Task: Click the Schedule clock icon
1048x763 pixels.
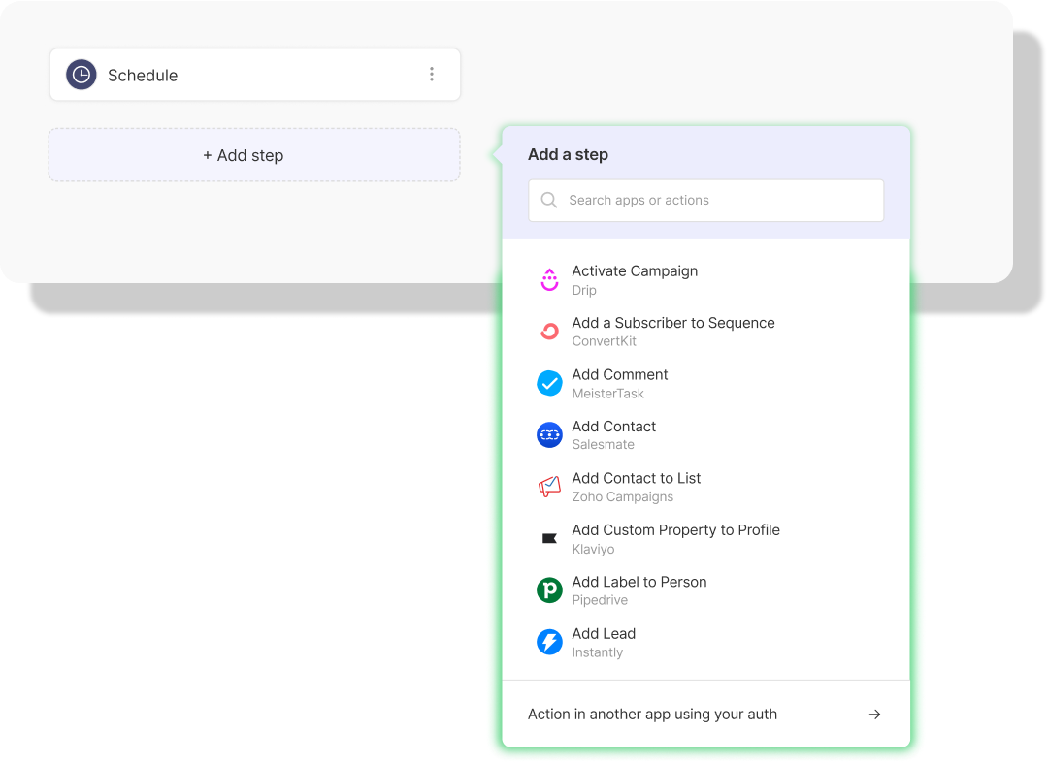Action: coord(81,75)
